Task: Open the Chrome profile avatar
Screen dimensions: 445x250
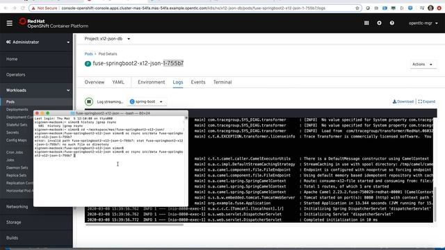Action: click(x=430, y=8)
